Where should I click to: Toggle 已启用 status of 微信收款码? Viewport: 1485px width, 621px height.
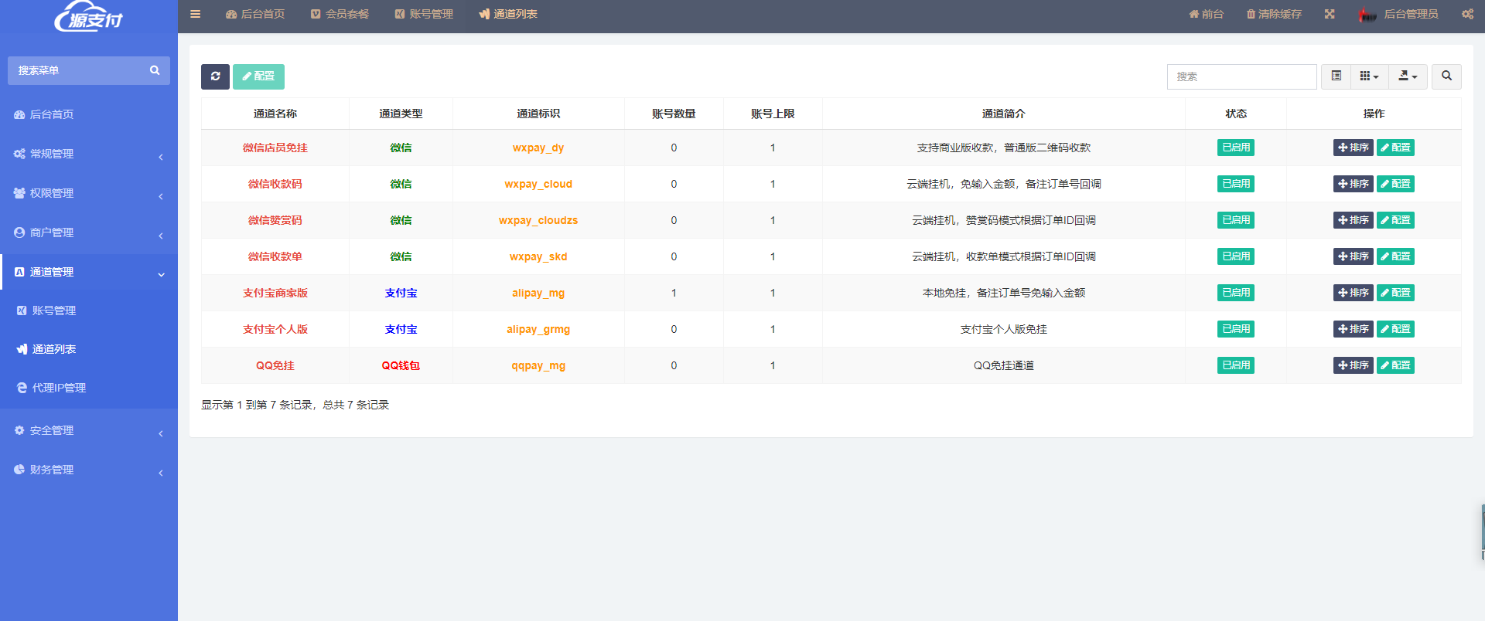[1236, 184]
